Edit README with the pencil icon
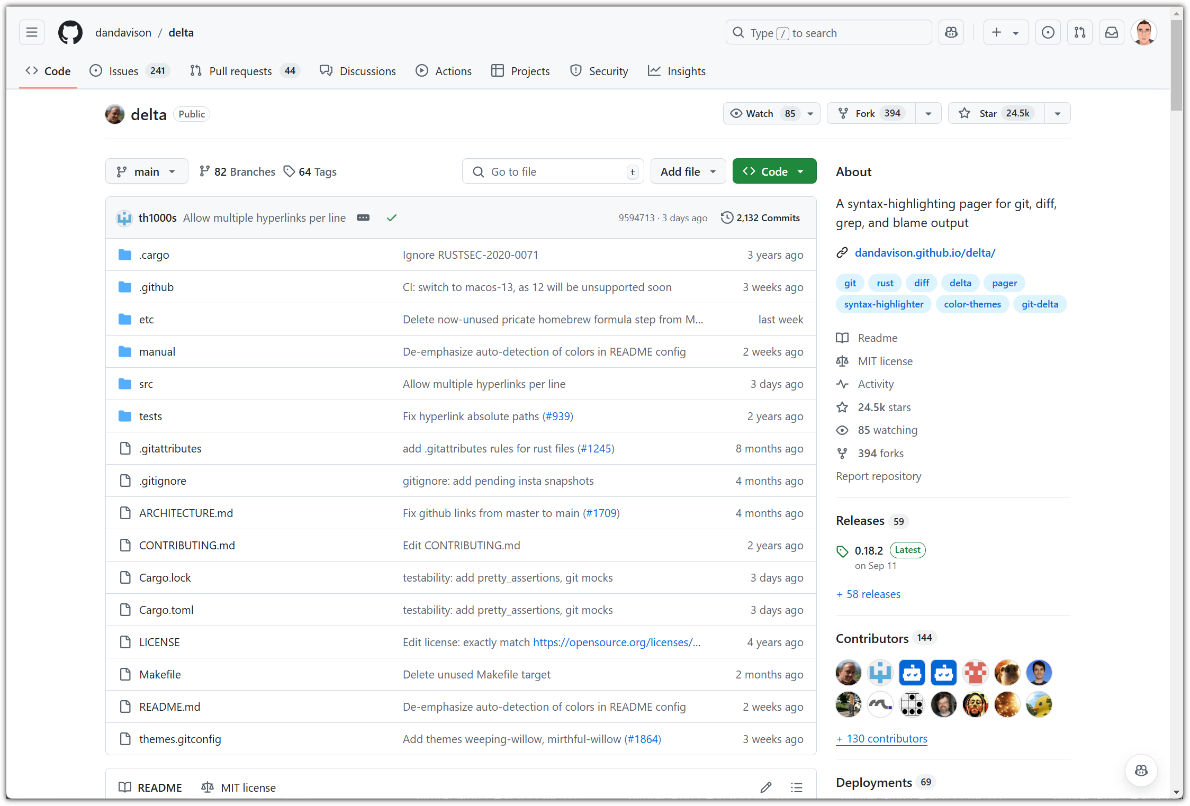 click(765, 787)
